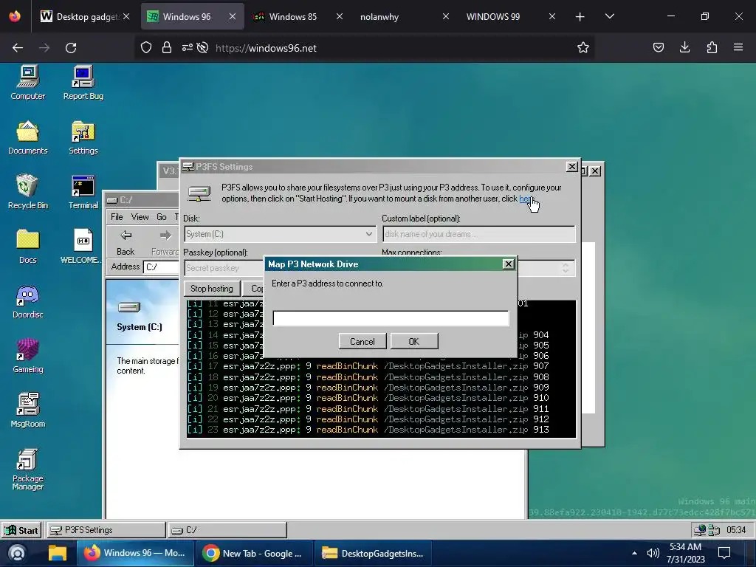
Task: Open the Go menu in C:/ window
Action: point(162,217)
